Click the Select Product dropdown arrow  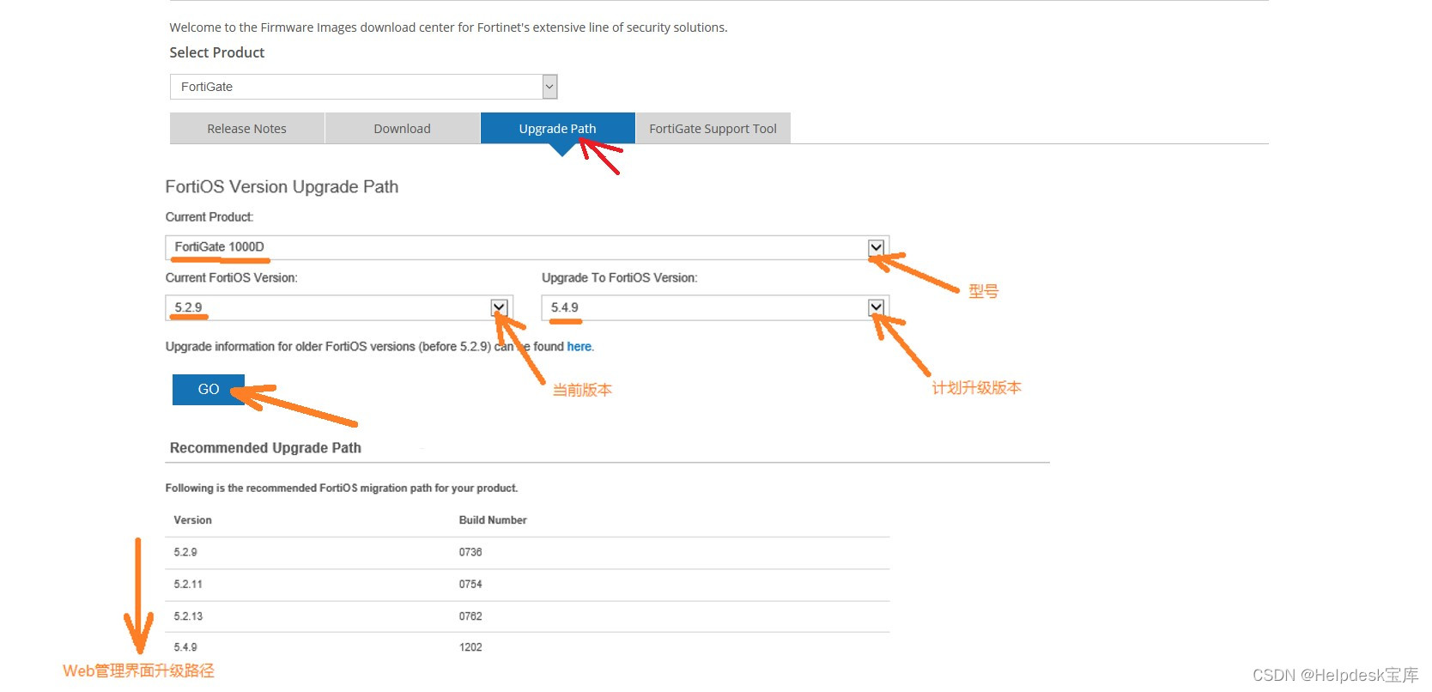point(550,87)
